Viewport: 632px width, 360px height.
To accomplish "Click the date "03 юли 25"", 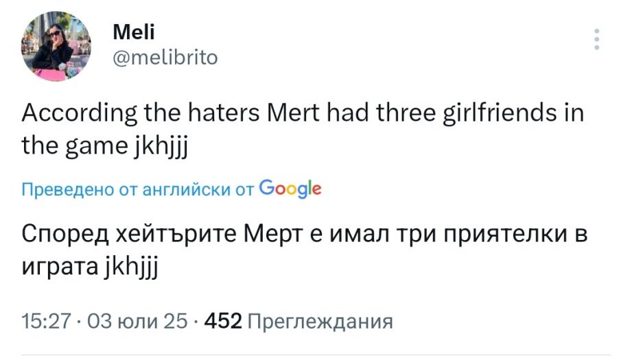I will [x=140, y=321].
